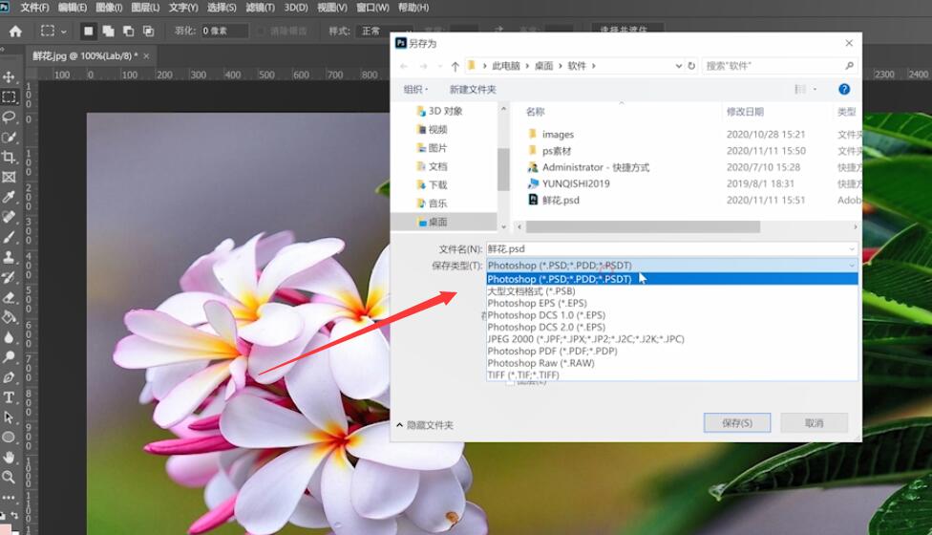Screen dimensions: 932x535
Task: Choose Subtract from Selection mode icon
Action: [x=128, y=31]
